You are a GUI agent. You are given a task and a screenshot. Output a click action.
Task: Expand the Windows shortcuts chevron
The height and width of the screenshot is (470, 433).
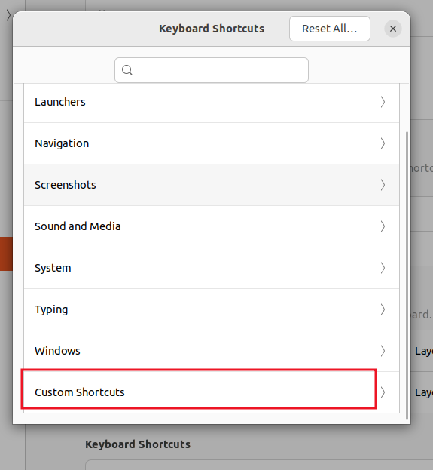pos(383,351)
